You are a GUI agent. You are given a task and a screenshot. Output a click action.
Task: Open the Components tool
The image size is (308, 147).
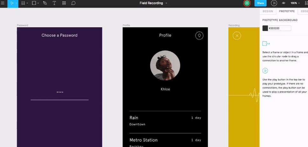[64, 3]
